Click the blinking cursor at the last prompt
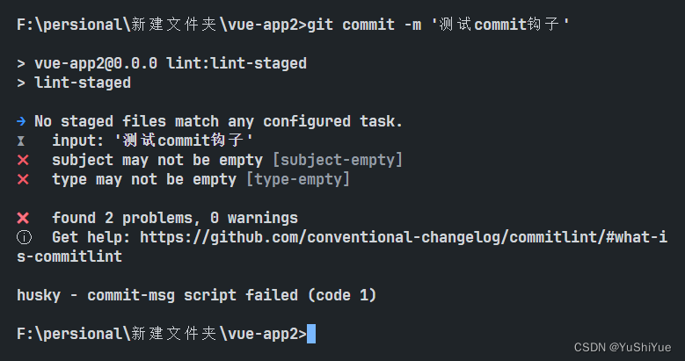 tap(311, 334)
